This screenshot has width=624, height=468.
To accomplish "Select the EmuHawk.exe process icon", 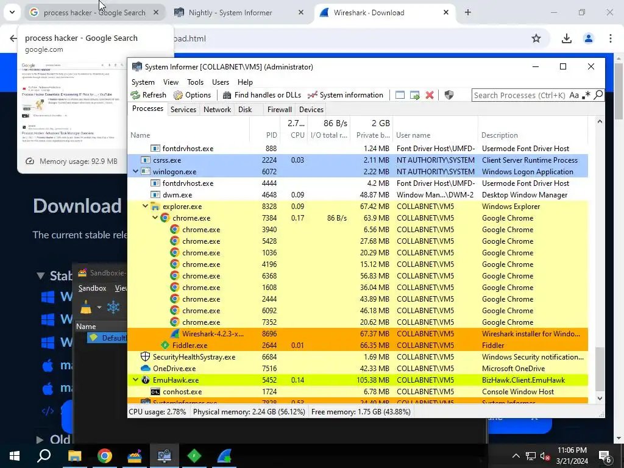I will coord(146,380).
